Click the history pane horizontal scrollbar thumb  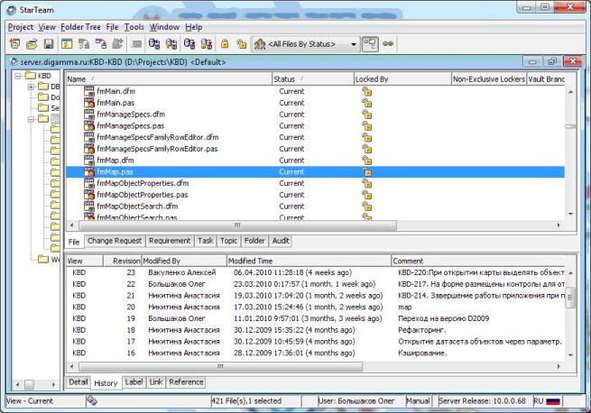220,366
